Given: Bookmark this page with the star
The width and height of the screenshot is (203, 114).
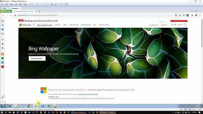Looking at the screenshot, I should 180,16.
